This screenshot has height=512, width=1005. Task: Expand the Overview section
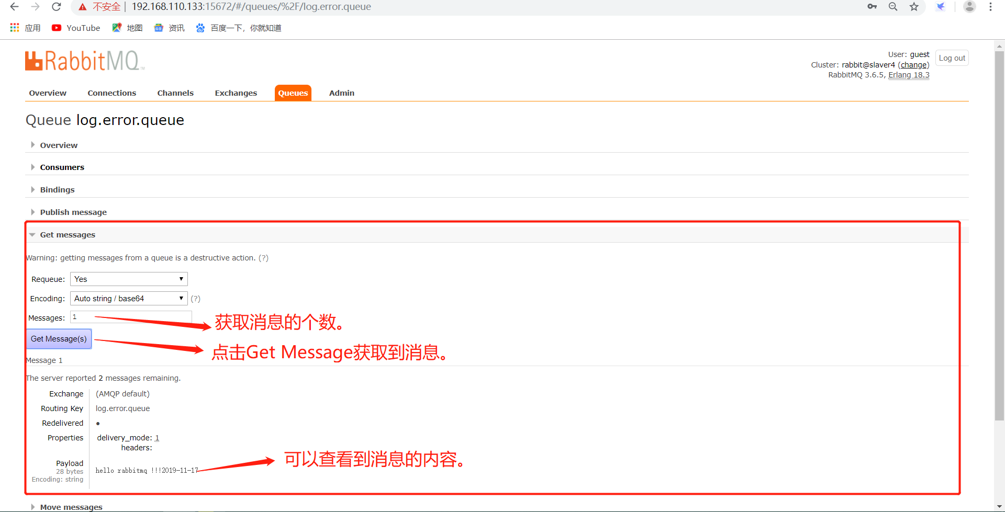pyautogui.click(x=59, y=145)
